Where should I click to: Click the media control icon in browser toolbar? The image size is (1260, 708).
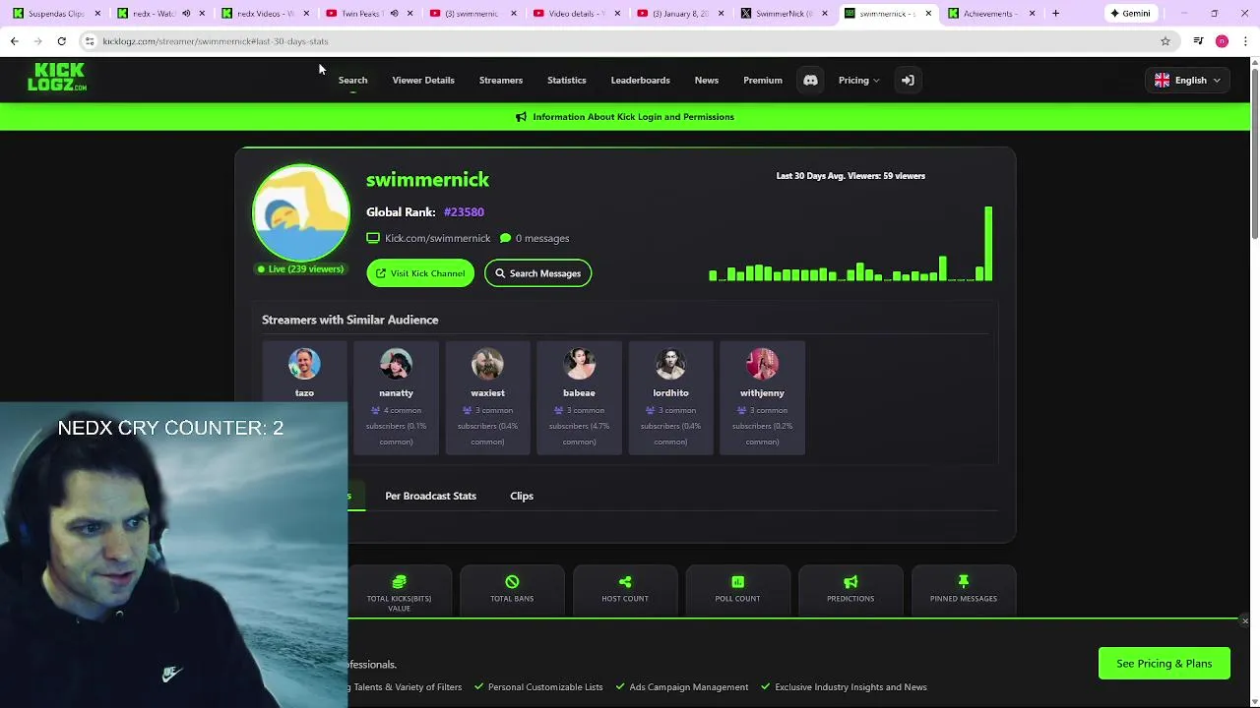click(1198, 41)
